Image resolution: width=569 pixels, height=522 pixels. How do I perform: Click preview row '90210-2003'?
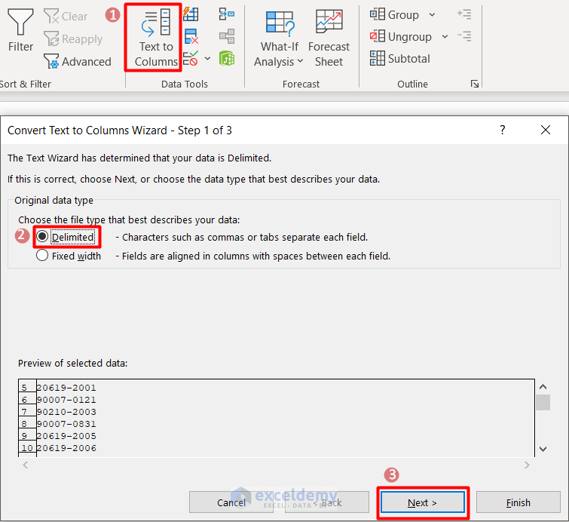[66, 412]
